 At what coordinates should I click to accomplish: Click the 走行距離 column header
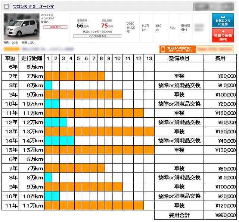point(32,58)
